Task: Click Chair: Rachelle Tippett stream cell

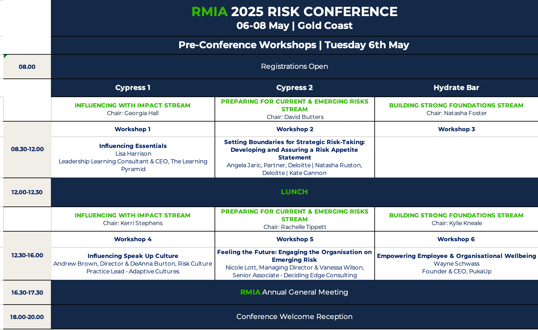Action: (294, 219)
